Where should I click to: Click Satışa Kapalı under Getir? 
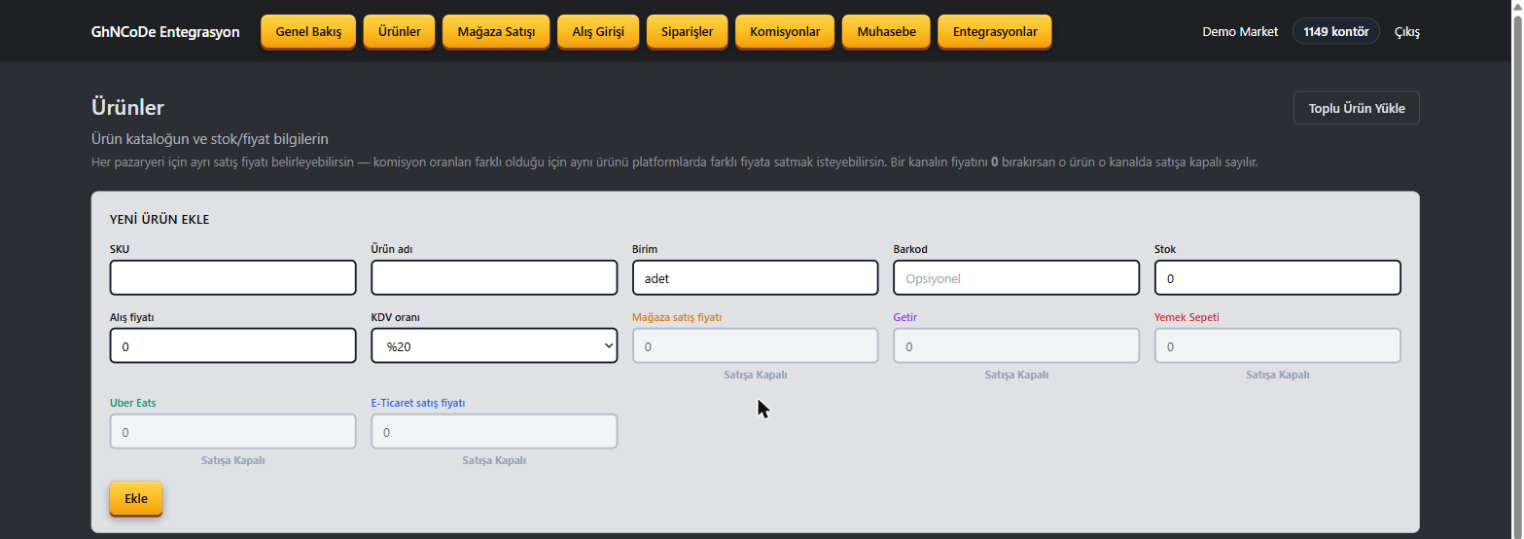coord(1016,375)
